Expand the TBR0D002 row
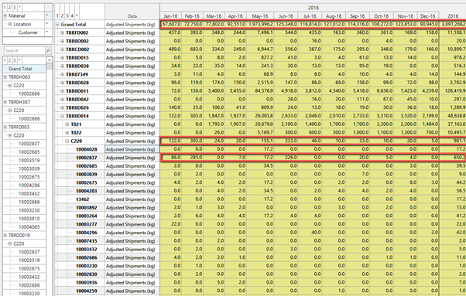The image size is (466, 296). coord(63,41)
